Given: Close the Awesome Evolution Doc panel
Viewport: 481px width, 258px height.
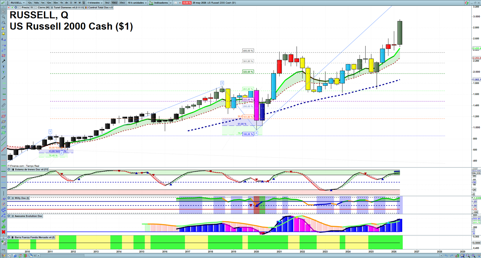Looking at the screenshot, I should (9, 216).
